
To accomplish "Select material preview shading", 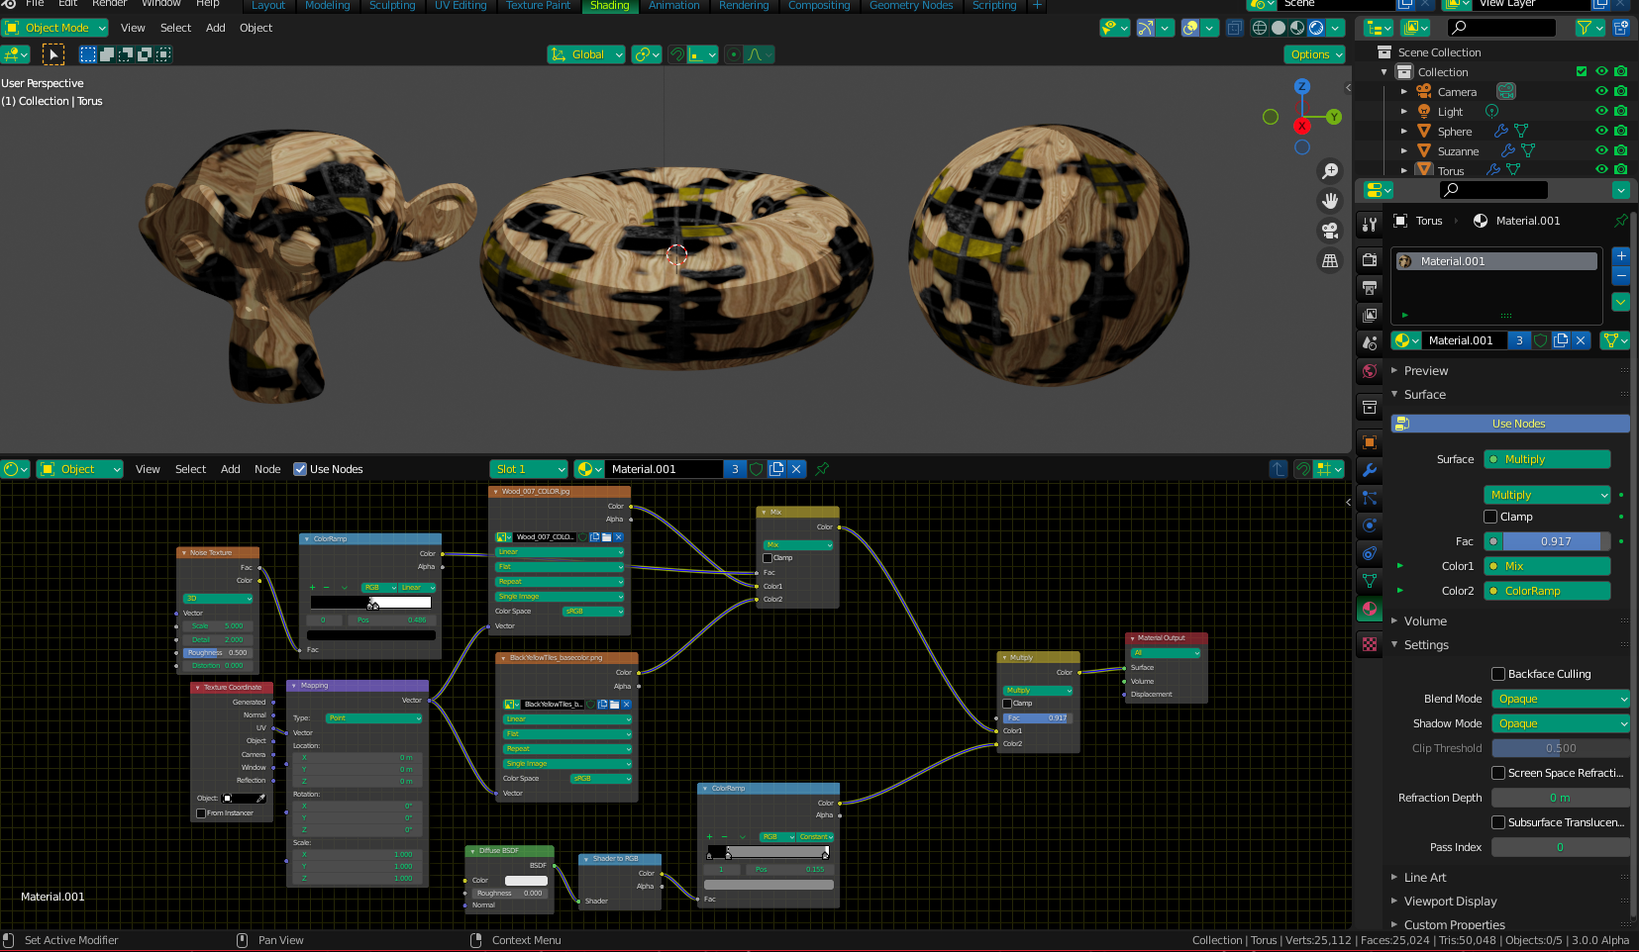I will 1297,28.
